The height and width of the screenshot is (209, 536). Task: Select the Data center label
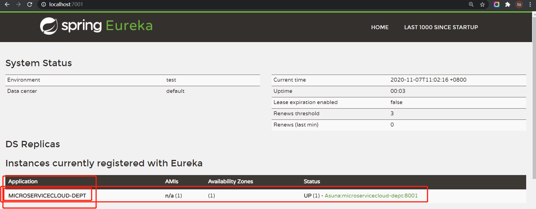(22, 91)
